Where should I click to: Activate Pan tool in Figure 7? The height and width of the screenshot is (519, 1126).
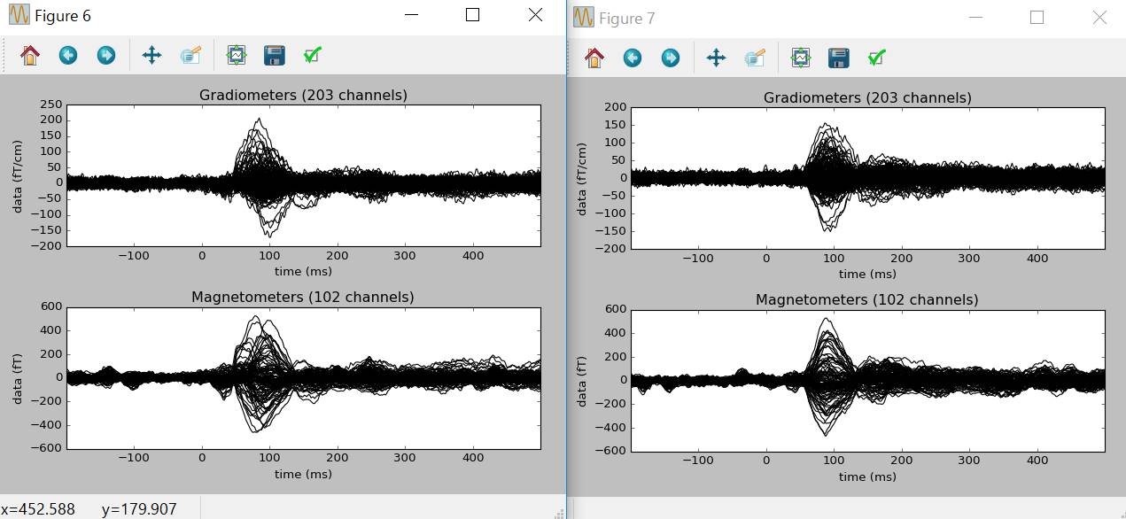point(716,58)
